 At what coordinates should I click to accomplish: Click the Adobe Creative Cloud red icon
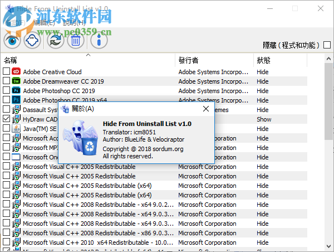[x=16, y=72]
